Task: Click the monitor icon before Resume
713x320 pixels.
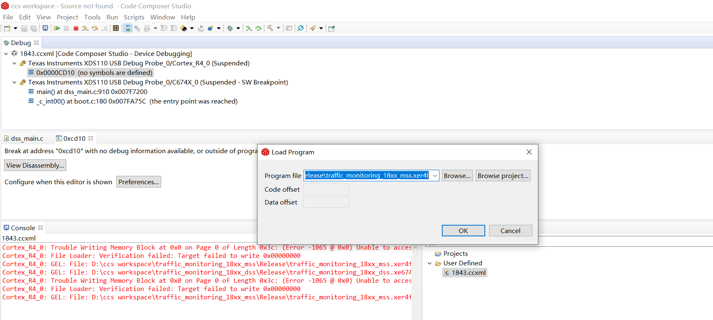Action: point(45,28)
